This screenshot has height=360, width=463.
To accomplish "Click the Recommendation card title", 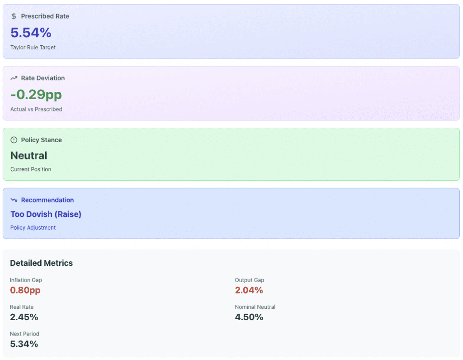I will pos(47,200).
